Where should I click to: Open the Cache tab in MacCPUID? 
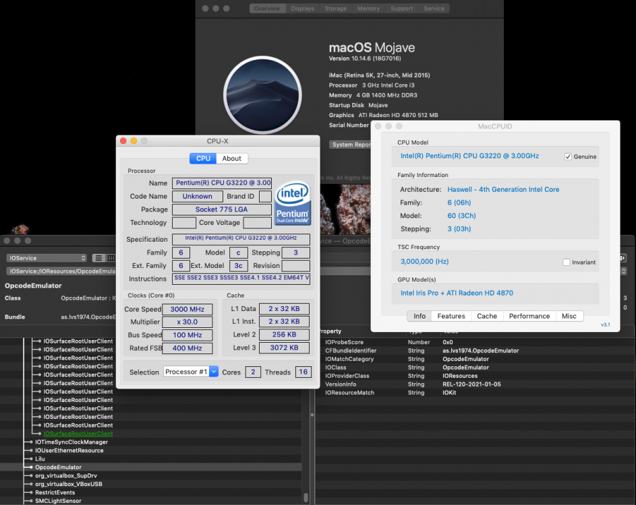487,316
